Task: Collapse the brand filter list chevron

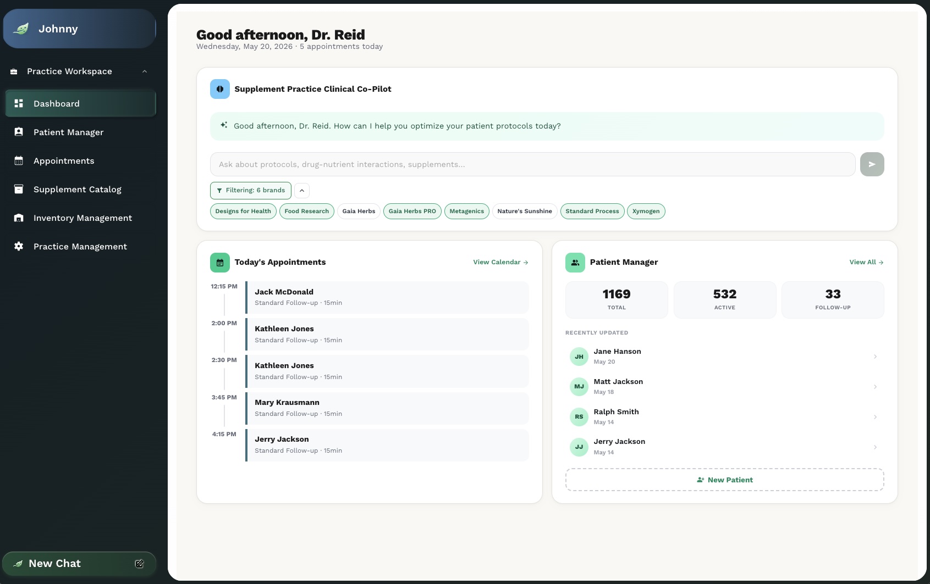Action: [302, 191]
